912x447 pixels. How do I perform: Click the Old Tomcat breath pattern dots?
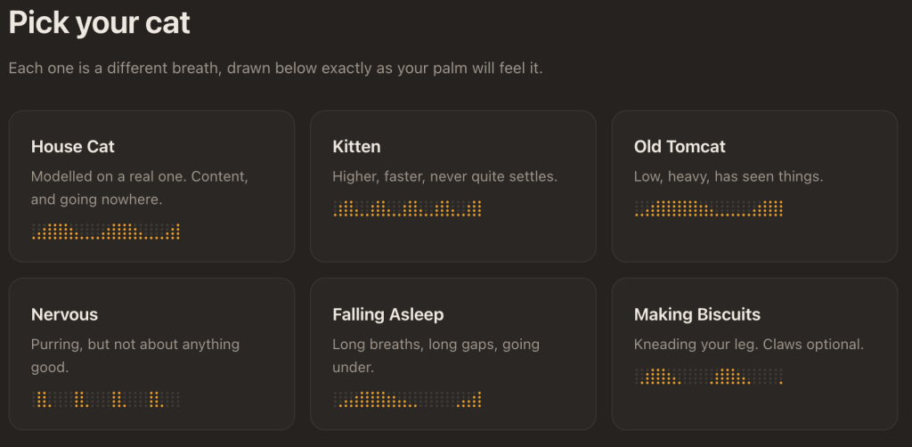pos(708,208)
